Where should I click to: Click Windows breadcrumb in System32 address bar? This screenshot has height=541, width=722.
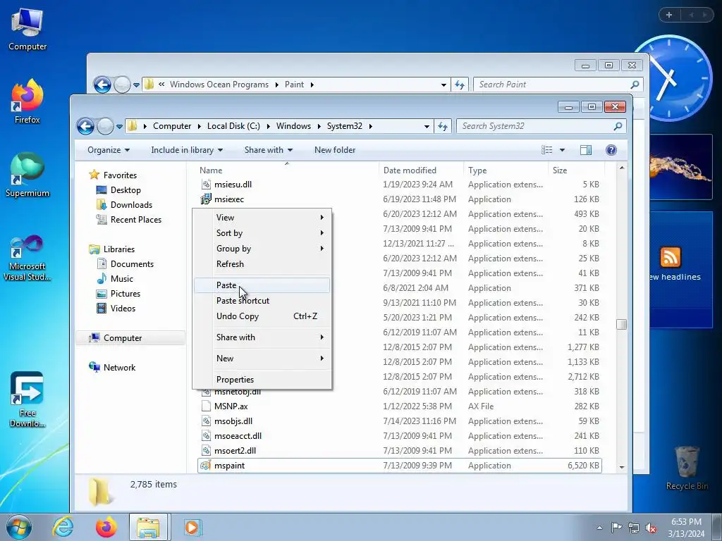click(293, 126)
